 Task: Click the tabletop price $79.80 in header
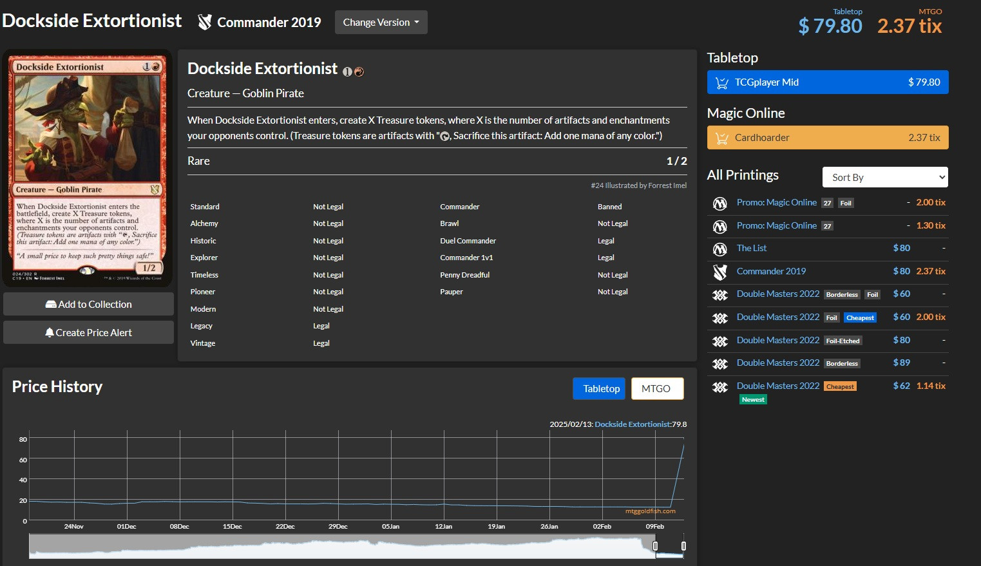(830, 26)
